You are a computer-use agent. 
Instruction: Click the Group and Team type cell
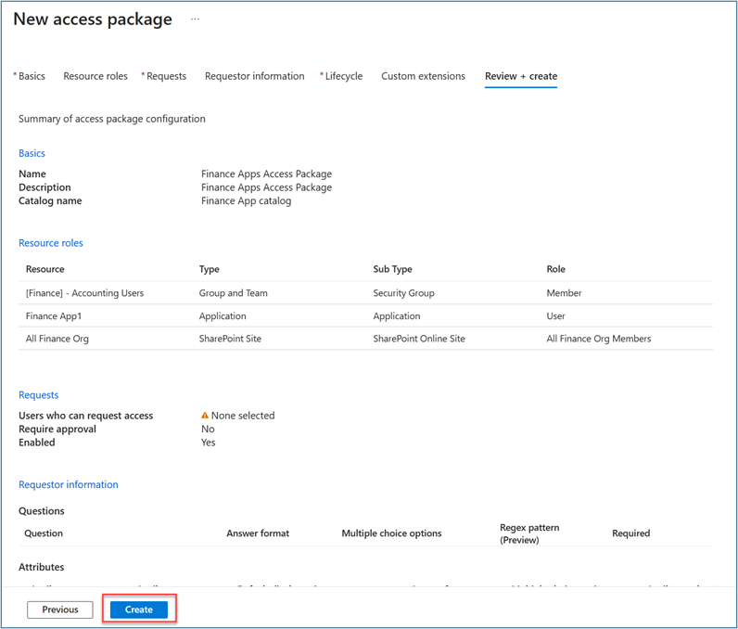233,293
